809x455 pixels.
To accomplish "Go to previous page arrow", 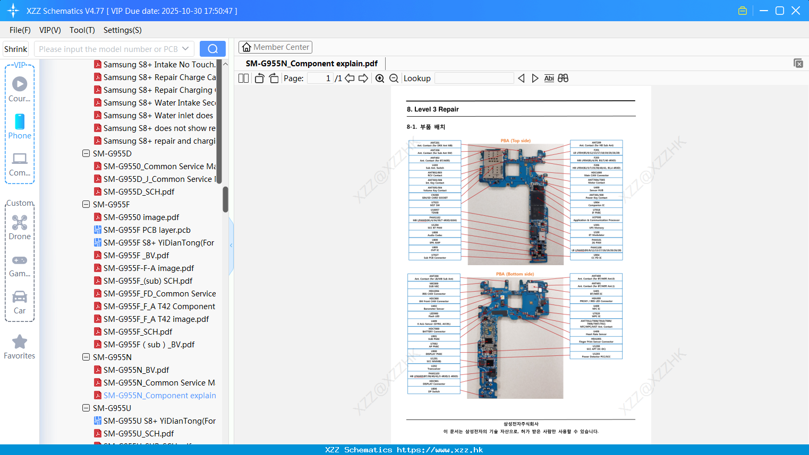I will click(x=350, y=78).
